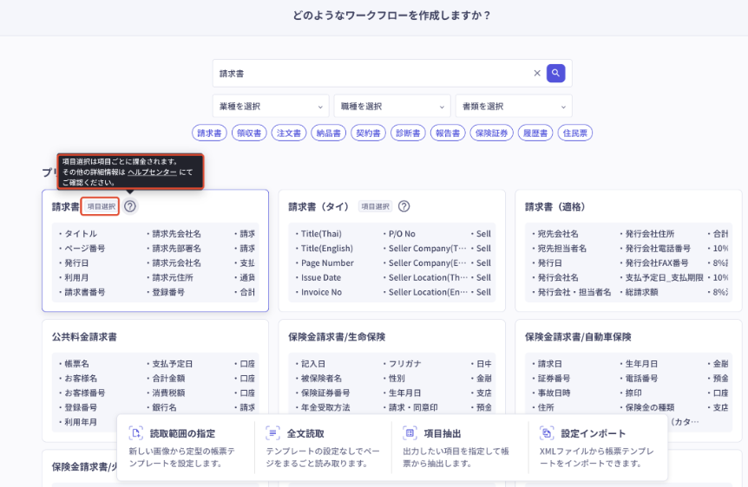Click the 全文読取 icon
Screen dimensions: 748x487
point(272,433)
